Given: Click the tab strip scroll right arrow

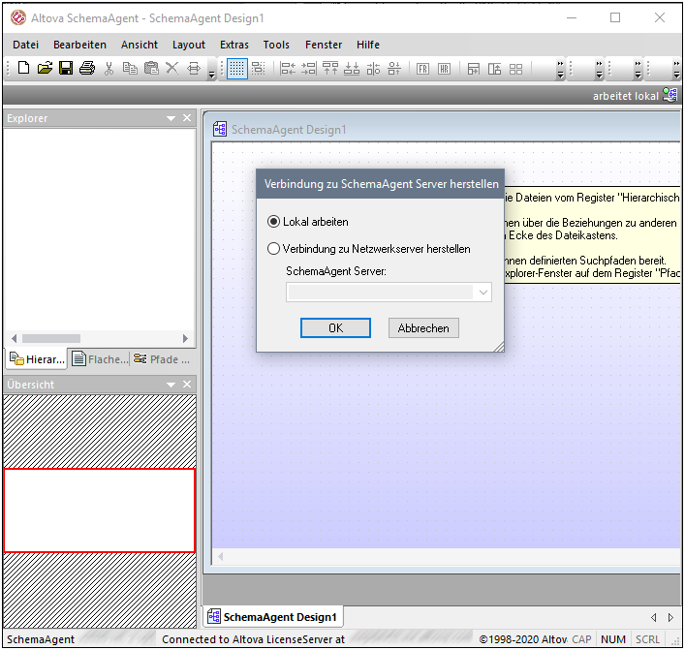Looking at the screenshot, I should 670,618.
